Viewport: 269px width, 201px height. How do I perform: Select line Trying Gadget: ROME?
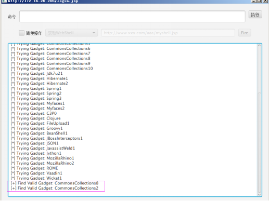(34, 168)
